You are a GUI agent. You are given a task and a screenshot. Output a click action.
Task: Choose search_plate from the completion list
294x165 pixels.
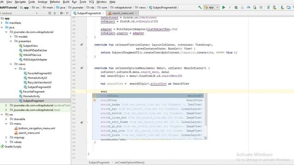click(148, 135)
